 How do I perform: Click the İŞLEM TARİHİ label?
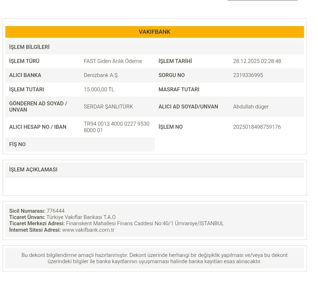tap(175, 61)
